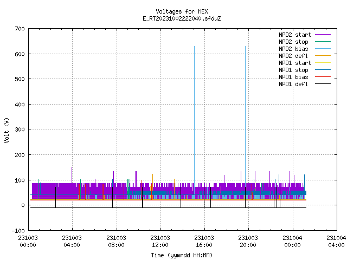Click the x-axis label 'Time (yymmdd HH:MM)'
This screenshot has width=347, height=260.
coord(182,255)
